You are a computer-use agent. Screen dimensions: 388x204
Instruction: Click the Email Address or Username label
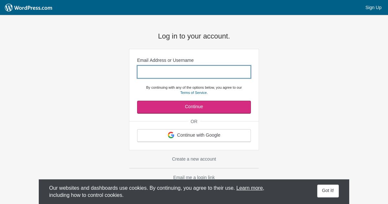pyautogui.click(x=165, y=60)
